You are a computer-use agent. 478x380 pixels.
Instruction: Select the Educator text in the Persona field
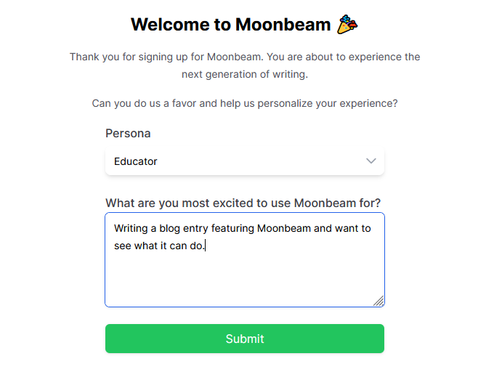point(135,161)
